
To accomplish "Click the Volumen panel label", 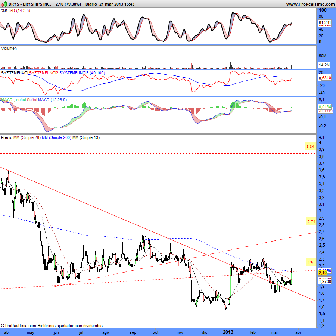I will click(9, 48).
